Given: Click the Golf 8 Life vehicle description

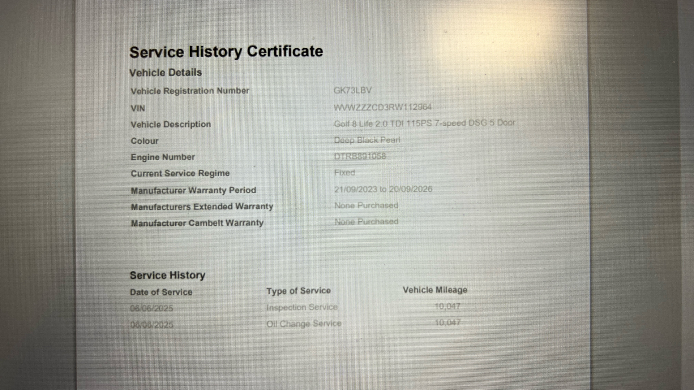Looking at the screenshot, I should (424, 123).
